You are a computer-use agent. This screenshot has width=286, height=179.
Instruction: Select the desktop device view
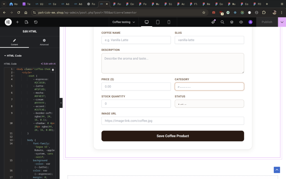[147, 22]
